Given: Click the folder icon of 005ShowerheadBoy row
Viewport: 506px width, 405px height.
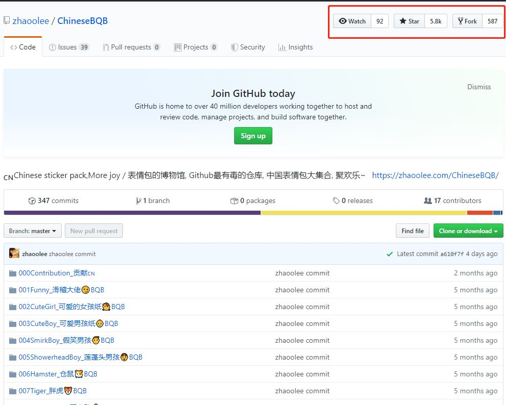Looking at the screenshot, I should [13, 358].
